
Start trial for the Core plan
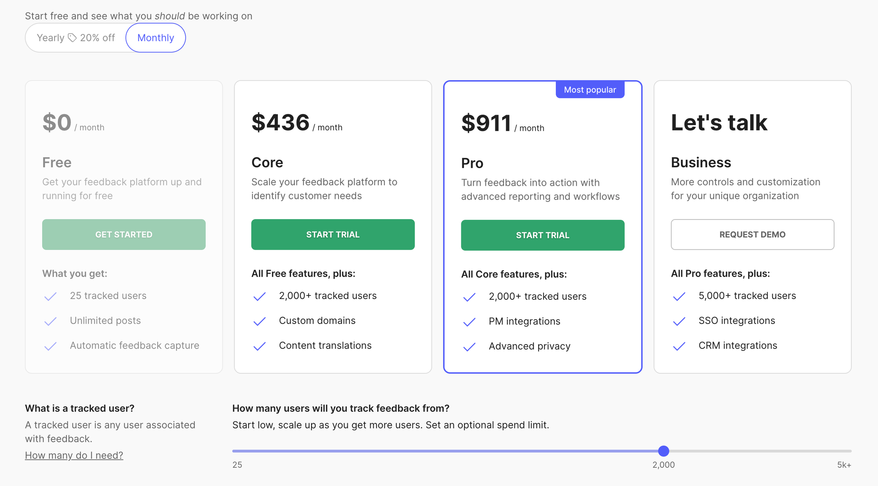pos(333,234)
